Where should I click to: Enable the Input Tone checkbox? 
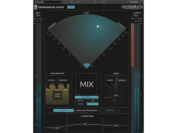coord(81,116)
